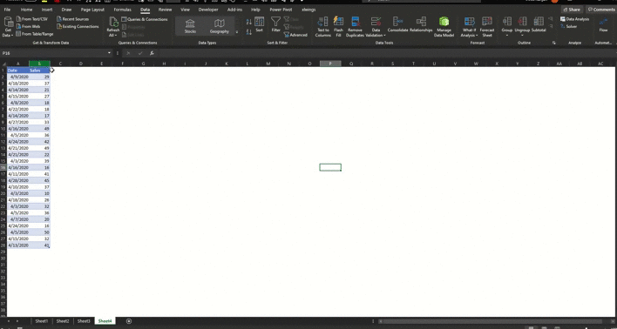
Task: Import data From Text/CSV
Action: (32, 19)
